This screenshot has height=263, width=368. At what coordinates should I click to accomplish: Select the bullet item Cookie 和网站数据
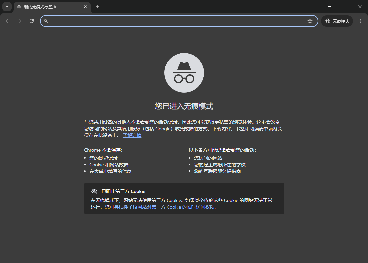coord(109,164)
